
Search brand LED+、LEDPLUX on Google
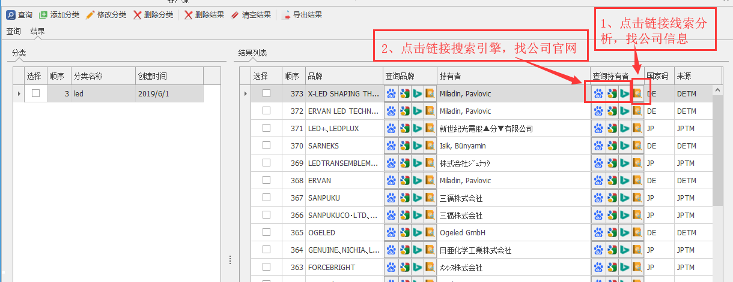(x=404, y=128)
